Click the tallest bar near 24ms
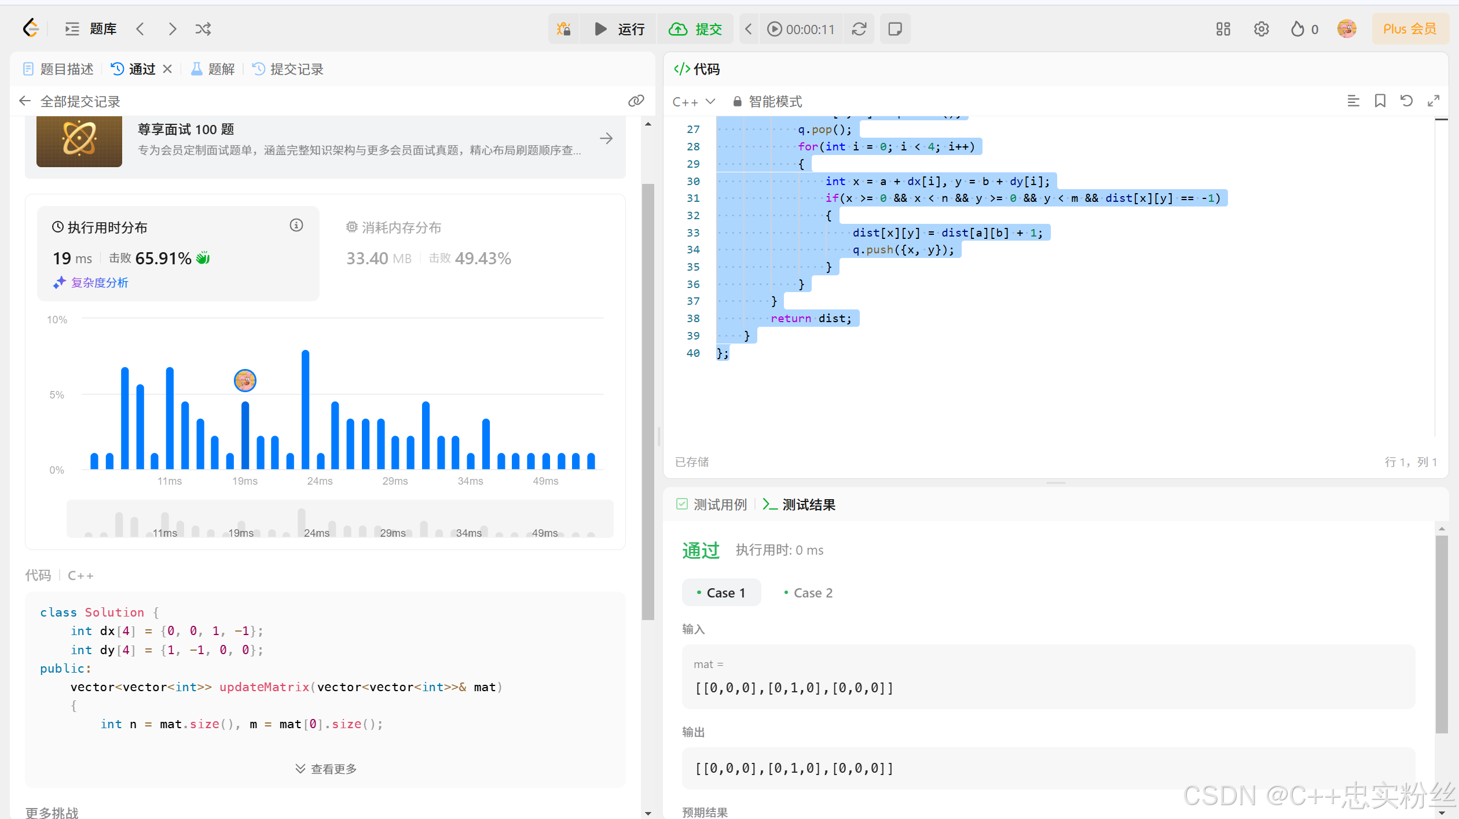Screen dimensions: 1459x819 305,409
